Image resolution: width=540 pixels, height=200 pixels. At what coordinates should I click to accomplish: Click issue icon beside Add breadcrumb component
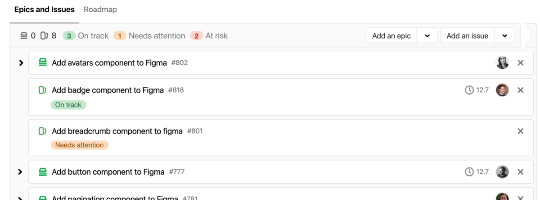(43, 131)
